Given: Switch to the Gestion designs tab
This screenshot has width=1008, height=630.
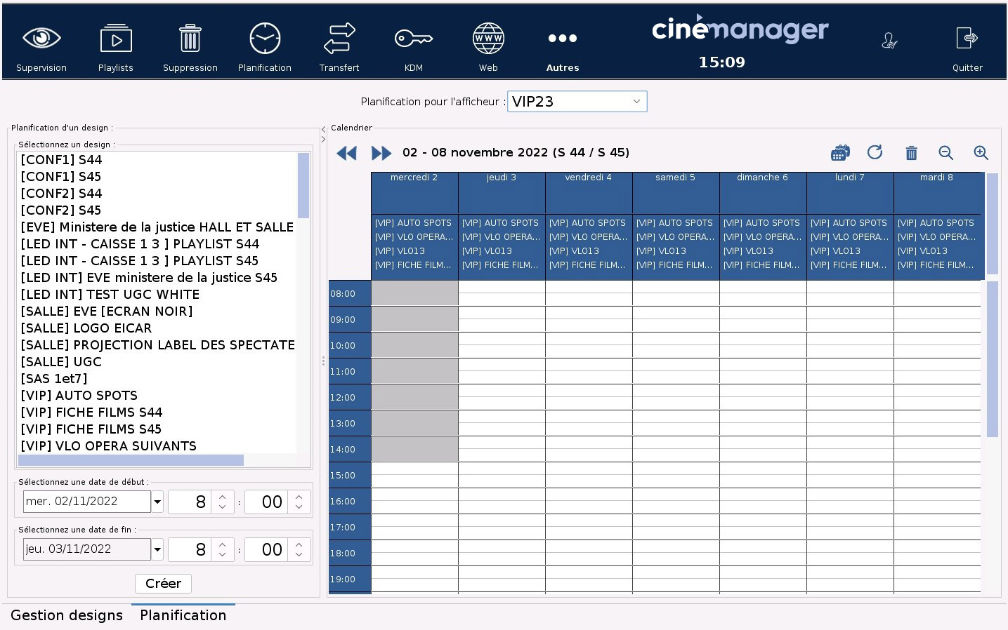Looking at the screenshot, I should (x=67, y=615).
